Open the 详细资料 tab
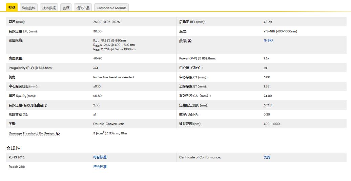 pos(29,8)
